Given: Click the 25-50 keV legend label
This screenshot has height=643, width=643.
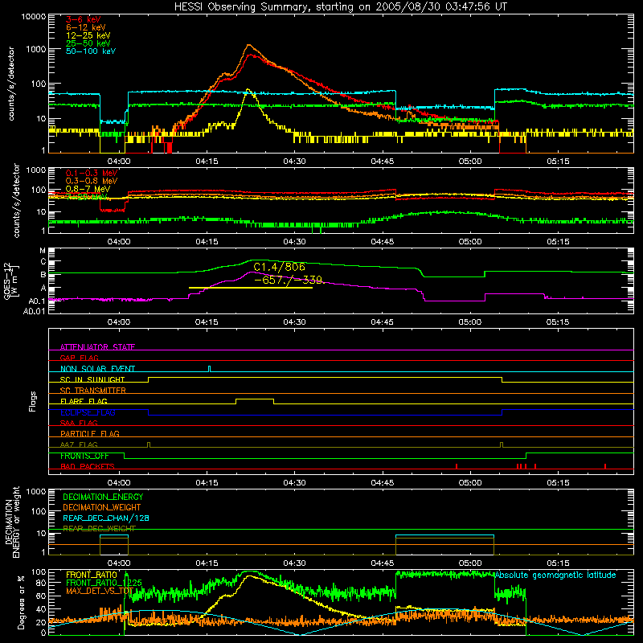Looking at the screenshot, I should coord(88,43).
